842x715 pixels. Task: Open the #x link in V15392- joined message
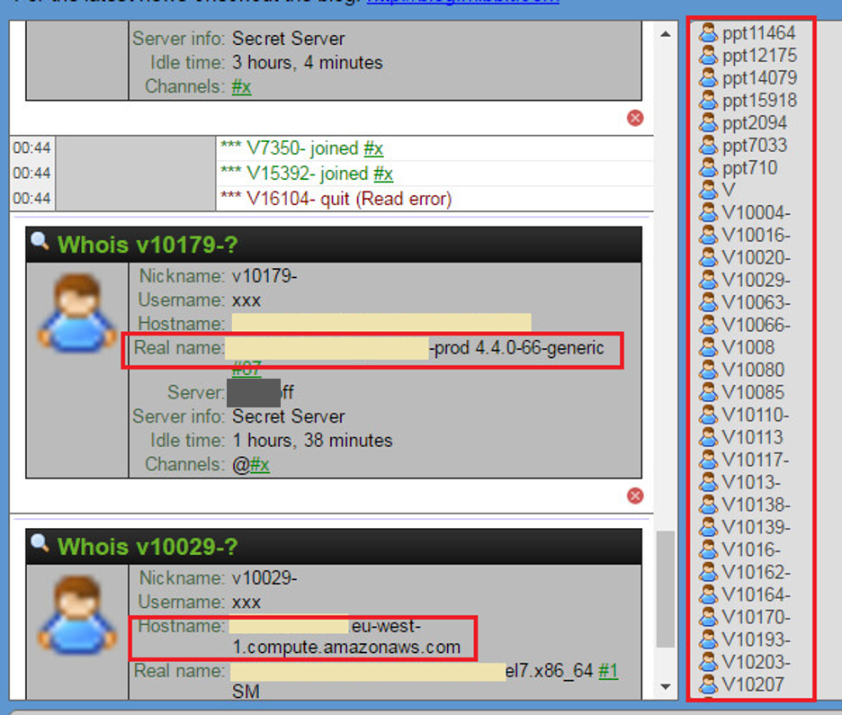coord(383,174)
